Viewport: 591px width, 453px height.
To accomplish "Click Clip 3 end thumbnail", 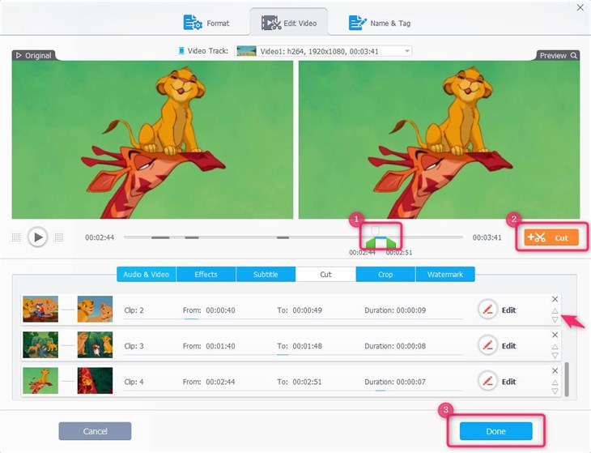I will pyautogui.click(x=95, y=344).
